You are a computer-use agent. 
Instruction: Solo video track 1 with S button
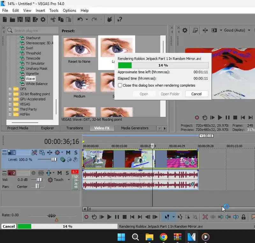[x=76, y=153]
